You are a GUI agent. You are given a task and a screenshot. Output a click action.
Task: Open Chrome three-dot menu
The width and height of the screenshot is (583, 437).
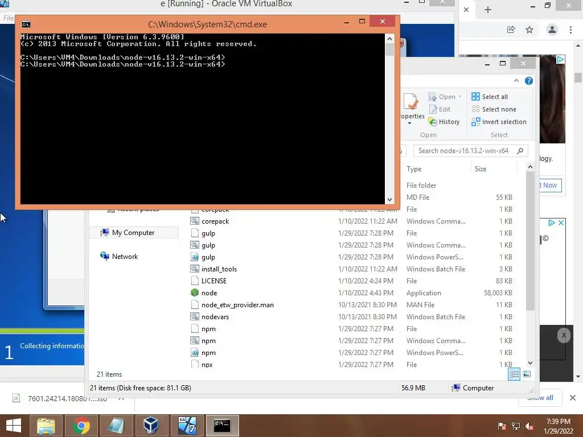[570, 30]
